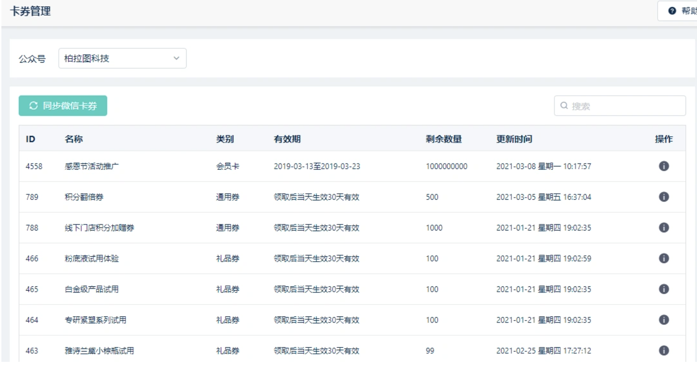The height and width of the screenshot is (366, 697).
Task: Select the card name 感恩节活动推广
Action: (91, 166)
